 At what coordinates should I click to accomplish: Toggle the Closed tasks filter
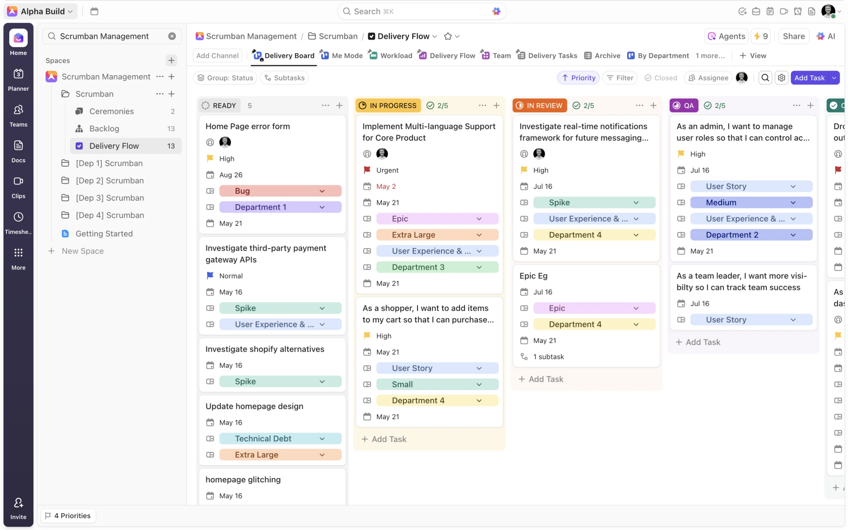click(661, 78)
